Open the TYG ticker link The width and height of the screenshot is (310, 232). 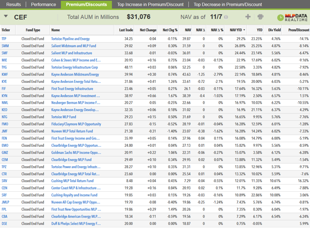click(4, 67)
